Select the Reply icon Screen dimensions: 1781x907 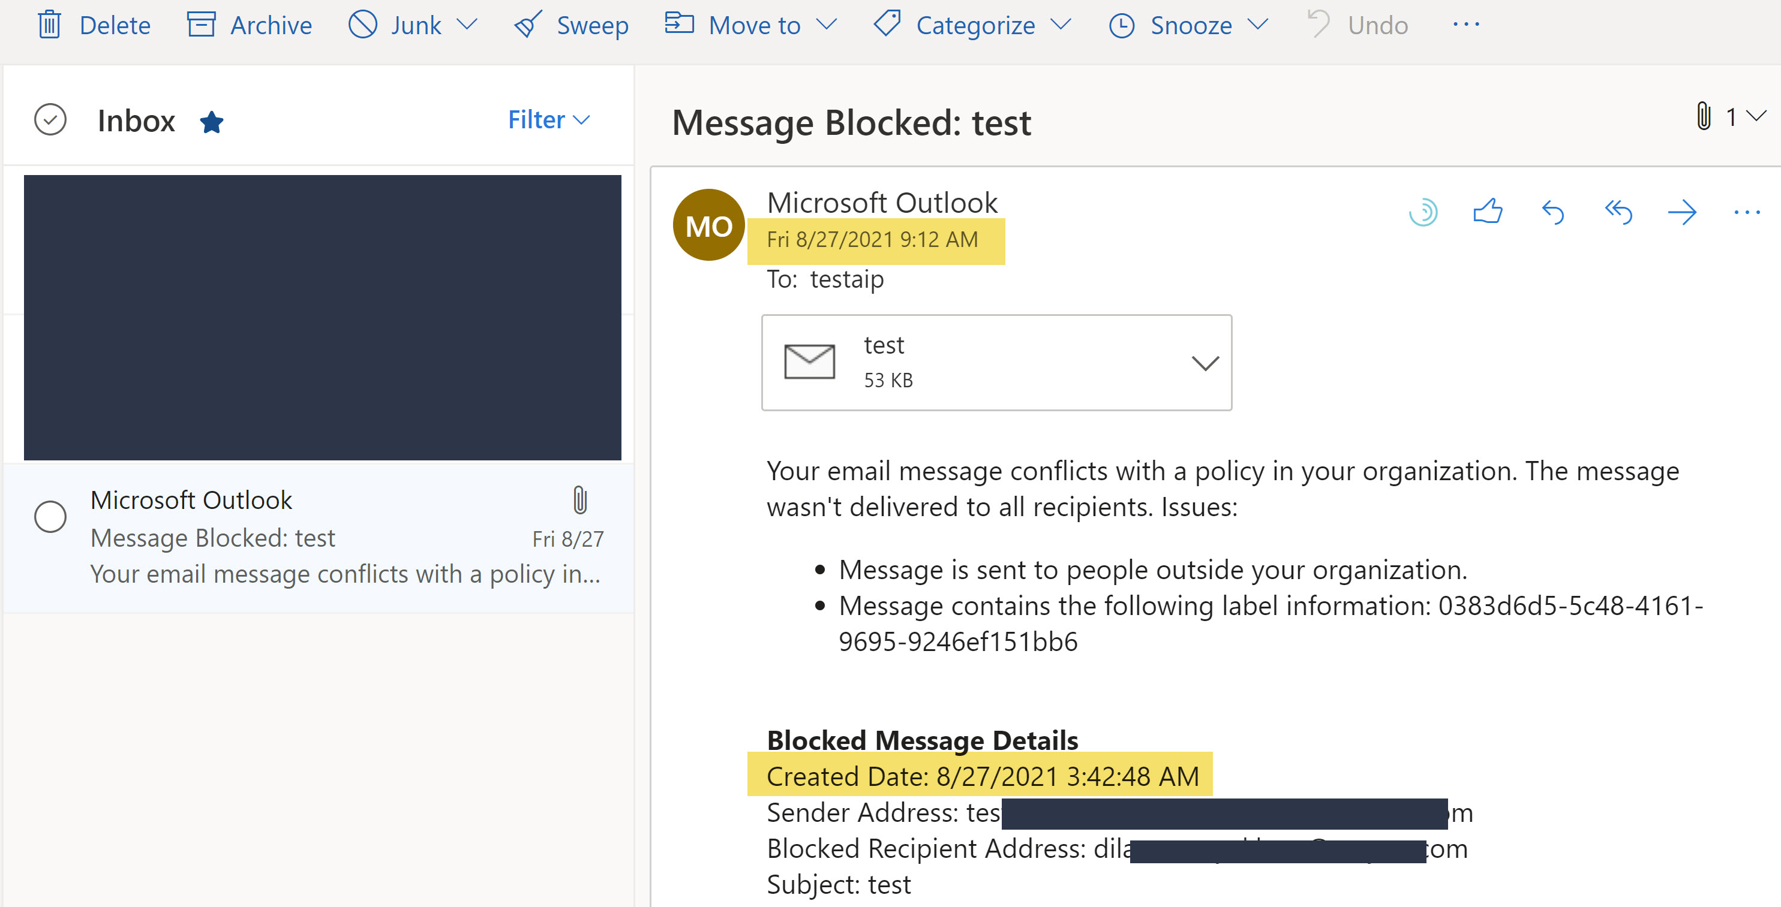1553,213
